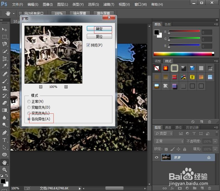Click the 填充屏幕 button
The height and width of the screenshot is (191, 220).
(x=103, y=13)
